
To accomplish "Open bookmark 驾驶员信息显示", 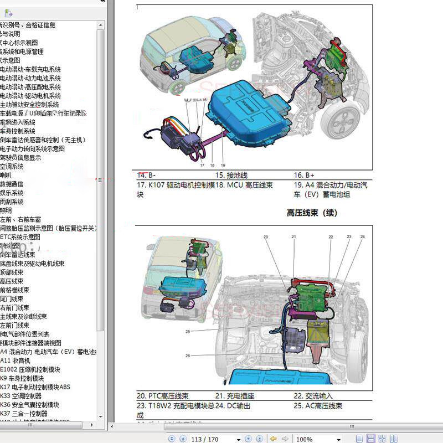I will click(x=20, y=158).
